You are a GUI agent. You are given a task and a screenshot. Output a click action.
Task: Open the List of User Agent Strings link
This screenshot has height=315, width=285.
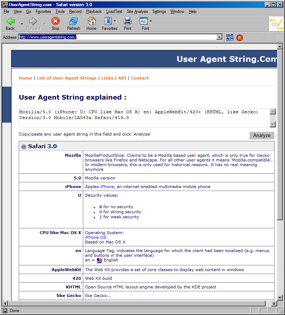click(67, 78)
